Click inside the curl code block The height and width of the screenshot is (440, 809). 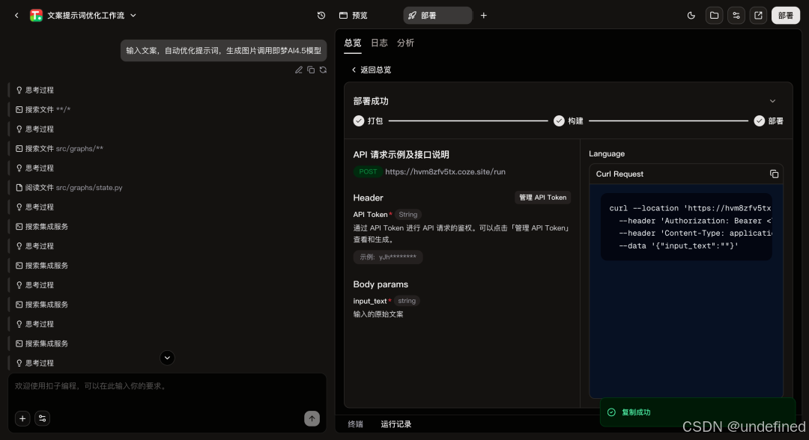pyautogui.click(x=686, y=227)
